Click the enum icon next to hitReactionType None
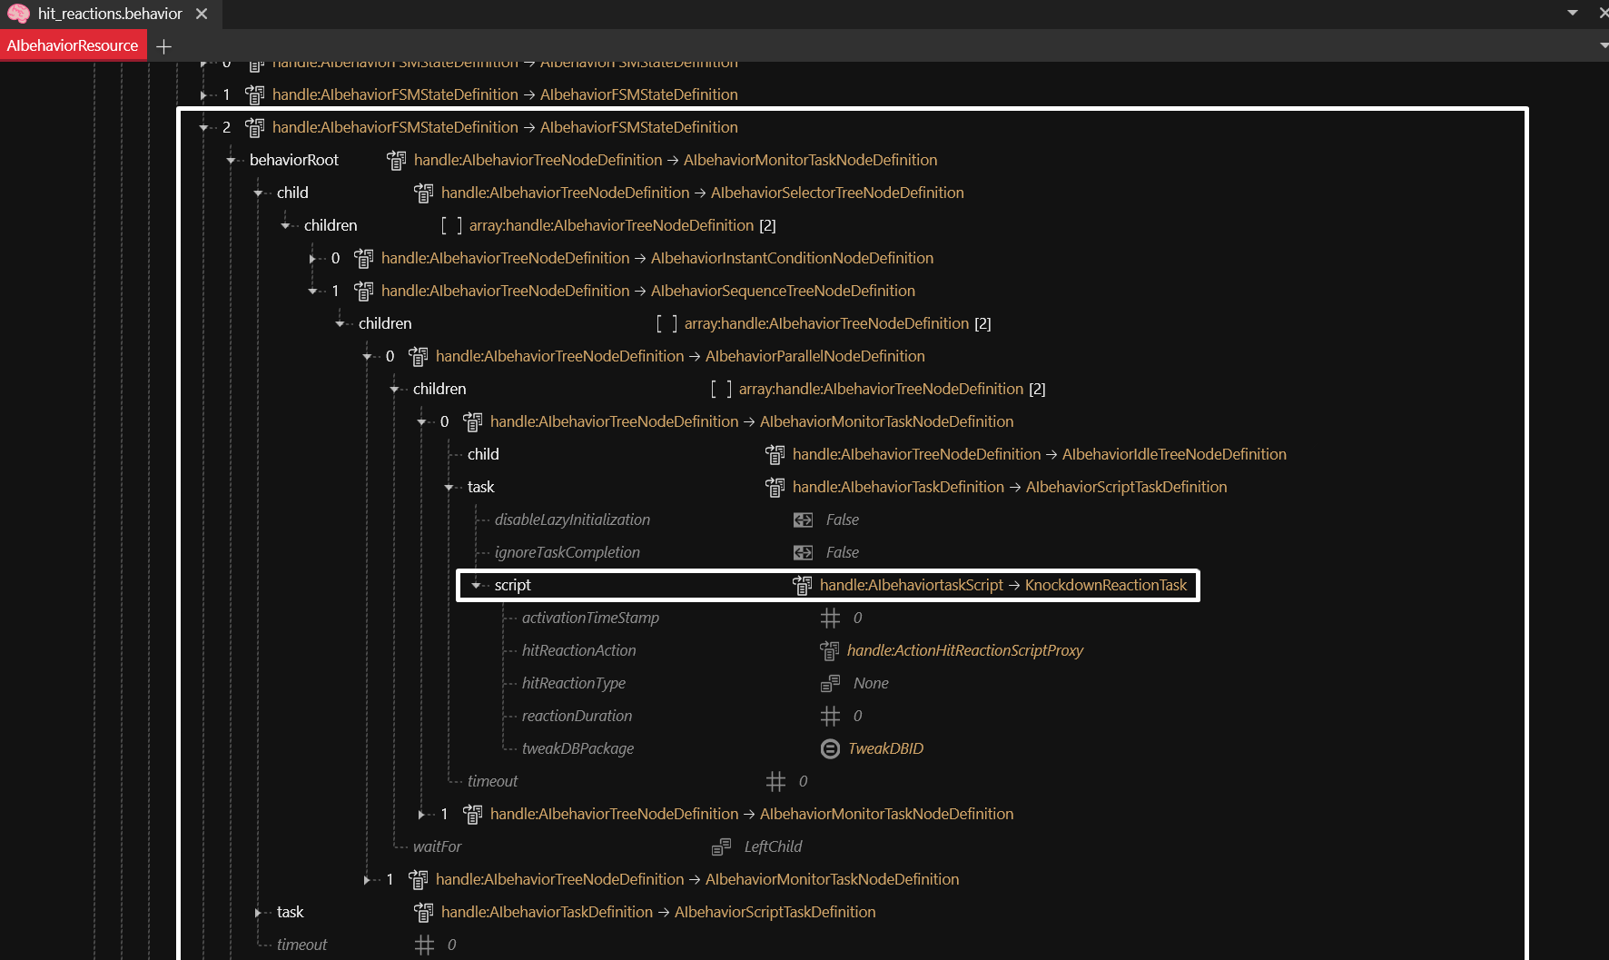 pos(830,683)
